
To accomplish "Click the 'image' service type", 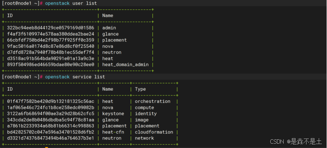I will click(141, 120).
